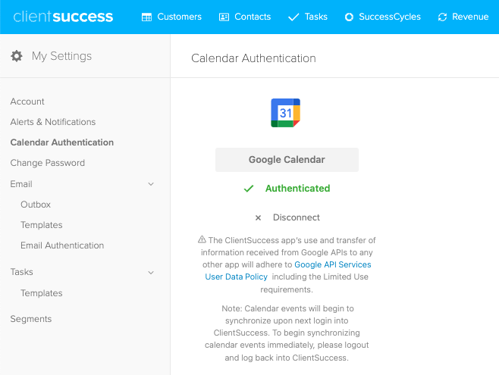Click the X icon beside Disconnect
Screen dimensions: 499x375
258,217
